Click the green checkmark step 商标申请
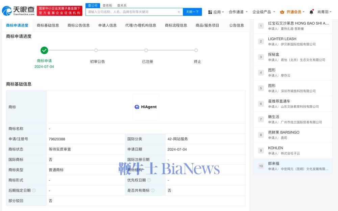The image size is (338, 211). click(x=44, y=50)
